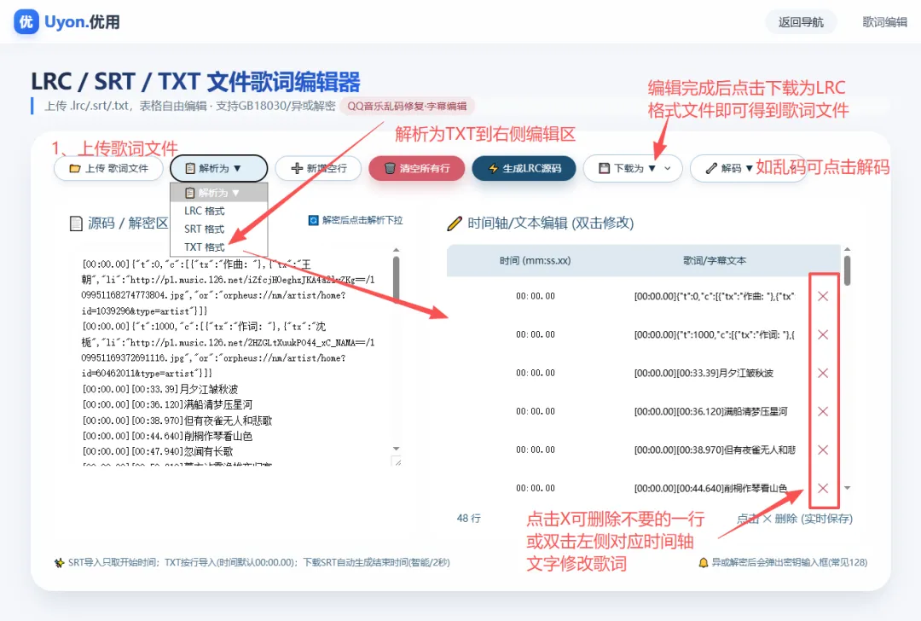Delete the row containing 作词 with X
Viewport: 921px width, 621px height.
point(823,335)
